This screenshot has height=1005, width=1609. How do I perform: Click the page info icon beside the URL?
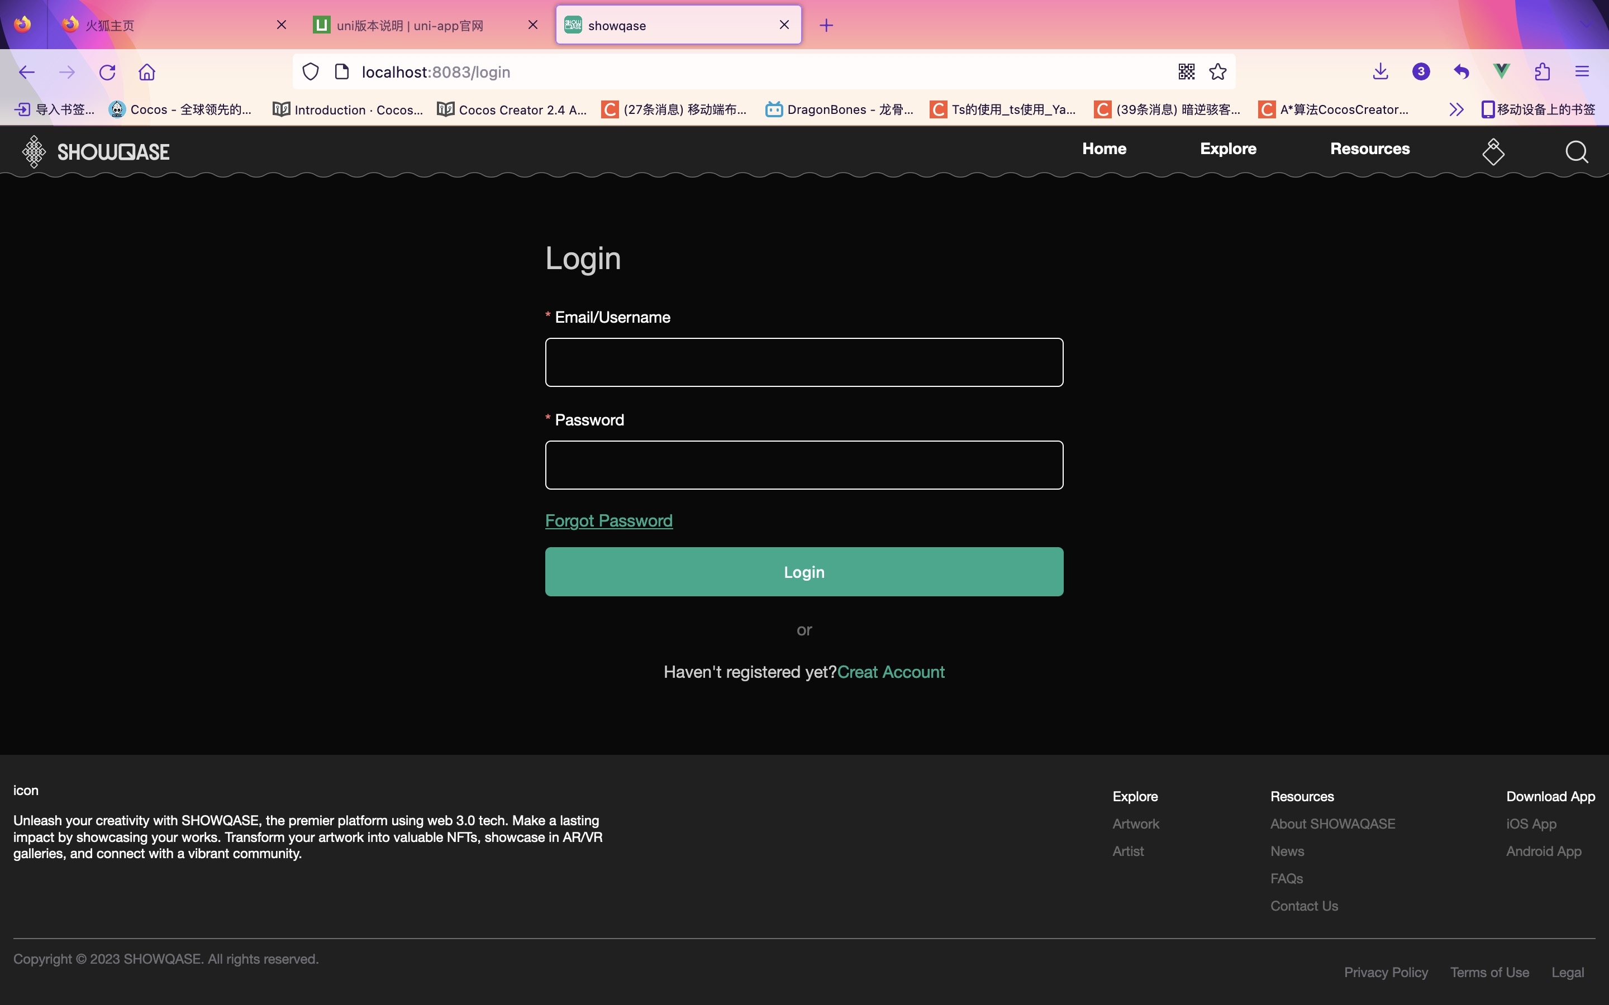(342, 72)
